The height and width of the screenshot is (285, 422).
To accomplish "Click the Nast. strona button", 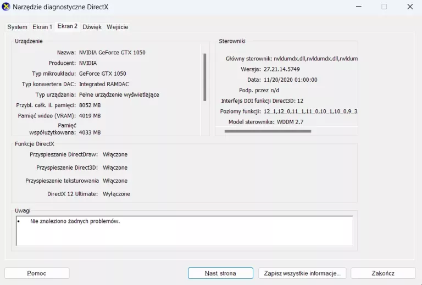I will pyautogui.click(x=220, y=273).
